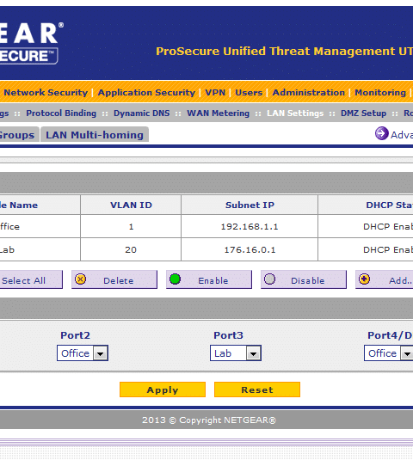Click the 2013 Copyright NETGEAR footer text

(209, 420)
